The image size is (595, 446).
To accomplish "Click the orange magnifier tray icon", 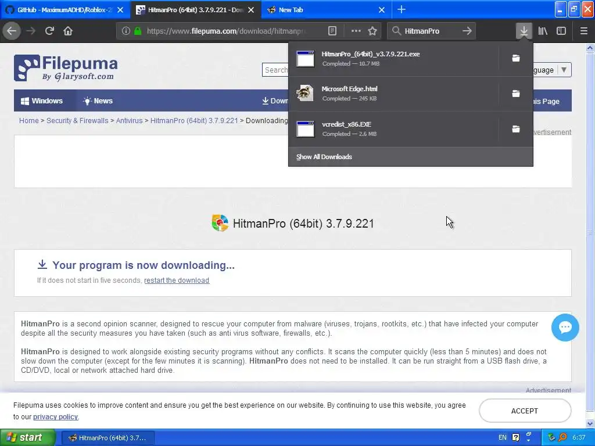I will coord(562,437).
